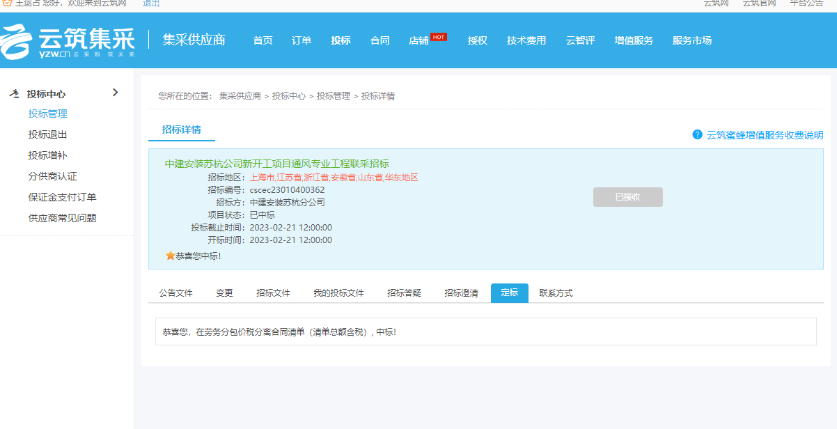The width and height of the screenshot is (837, 429).
Task: Open the 联系方式 tab
Action: (x=556, y=293)
